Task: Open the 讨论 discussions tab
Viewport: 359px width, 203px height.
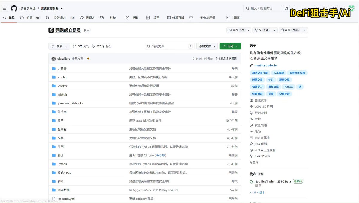Action: 108,18
